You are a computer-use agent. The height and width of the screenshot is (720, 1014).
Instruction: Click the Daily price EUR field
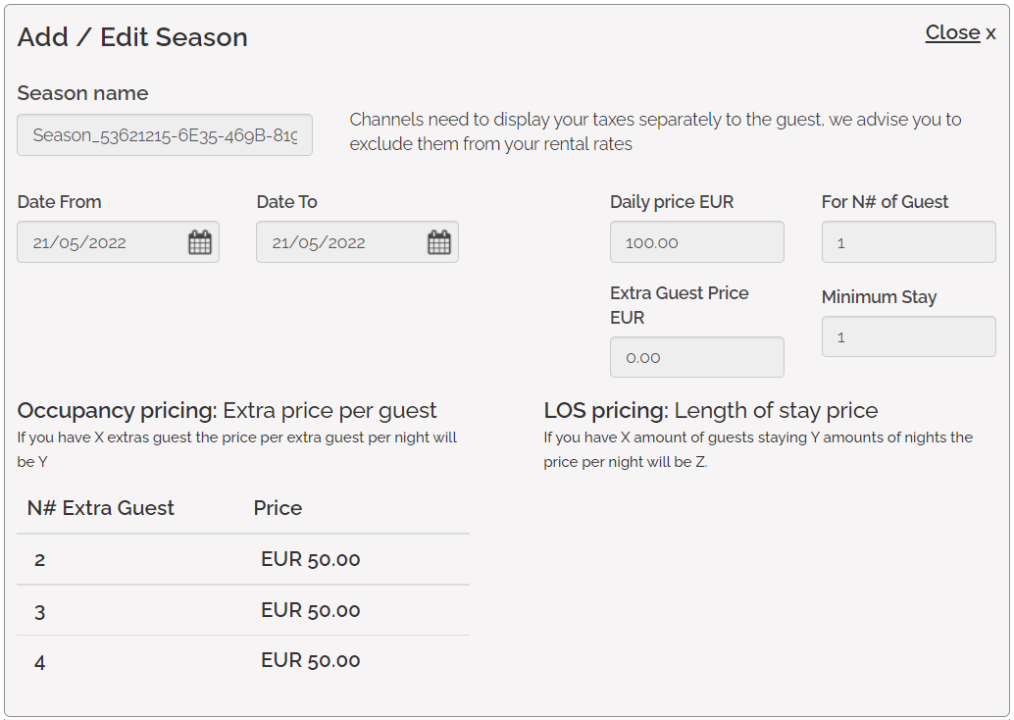tap(696, 242)
